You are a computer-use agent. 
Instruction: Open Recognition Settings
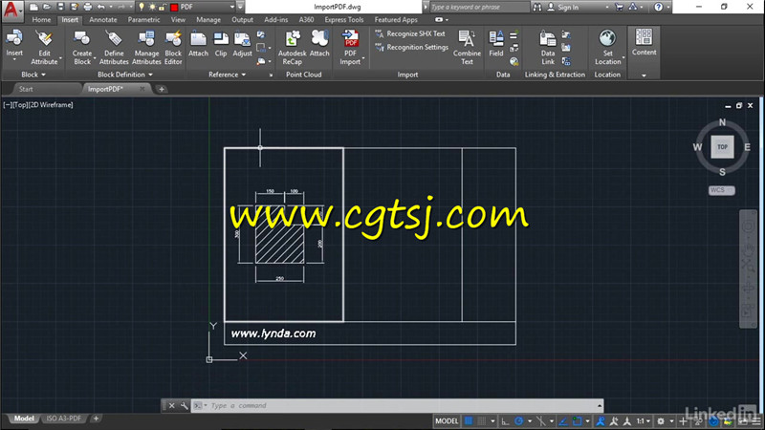pyautogui.click(x=412, y=47)
